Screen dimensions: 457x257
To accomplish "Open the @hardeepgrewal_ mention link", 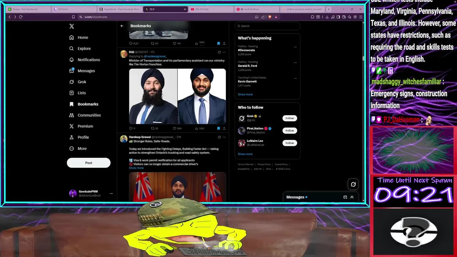I will click(155, 56).
